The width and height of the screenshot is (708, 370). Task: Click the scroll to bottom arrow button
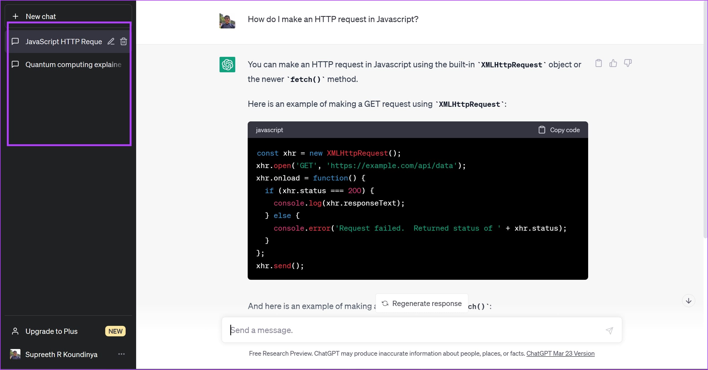point(688,301)
